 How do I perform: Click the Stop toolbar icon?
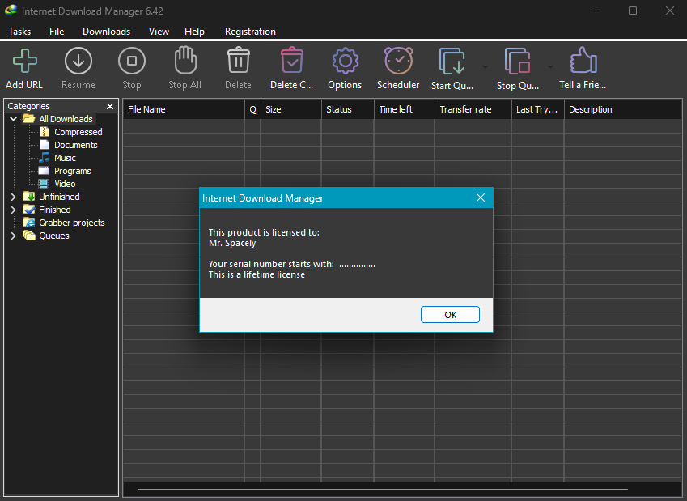pyautogui.click(x=132, y=61)
